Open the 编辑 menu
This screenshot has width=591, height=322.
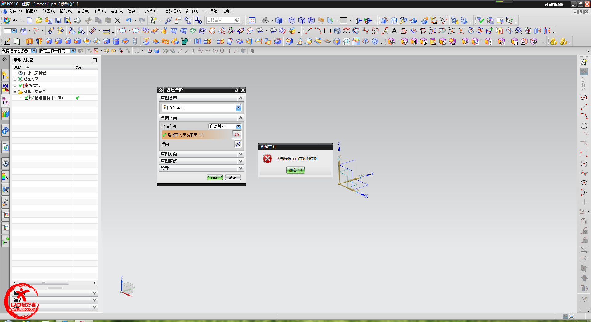coord(32,11)
